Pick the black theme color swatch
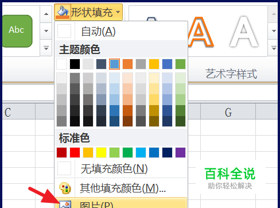 [x=75, y=64]
